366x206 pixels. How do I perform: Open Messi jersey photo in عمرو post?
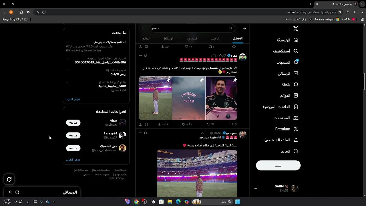[x=221, y=98]
